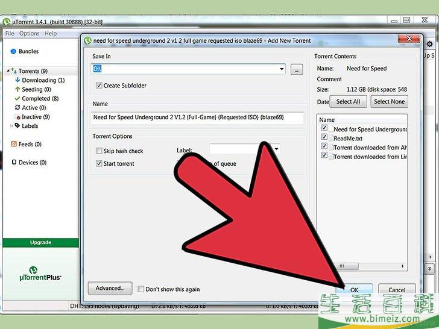Viewport: 439px width, 329px height.
Task: Click the Labels tag icon
Action: (x=17, y=125)
